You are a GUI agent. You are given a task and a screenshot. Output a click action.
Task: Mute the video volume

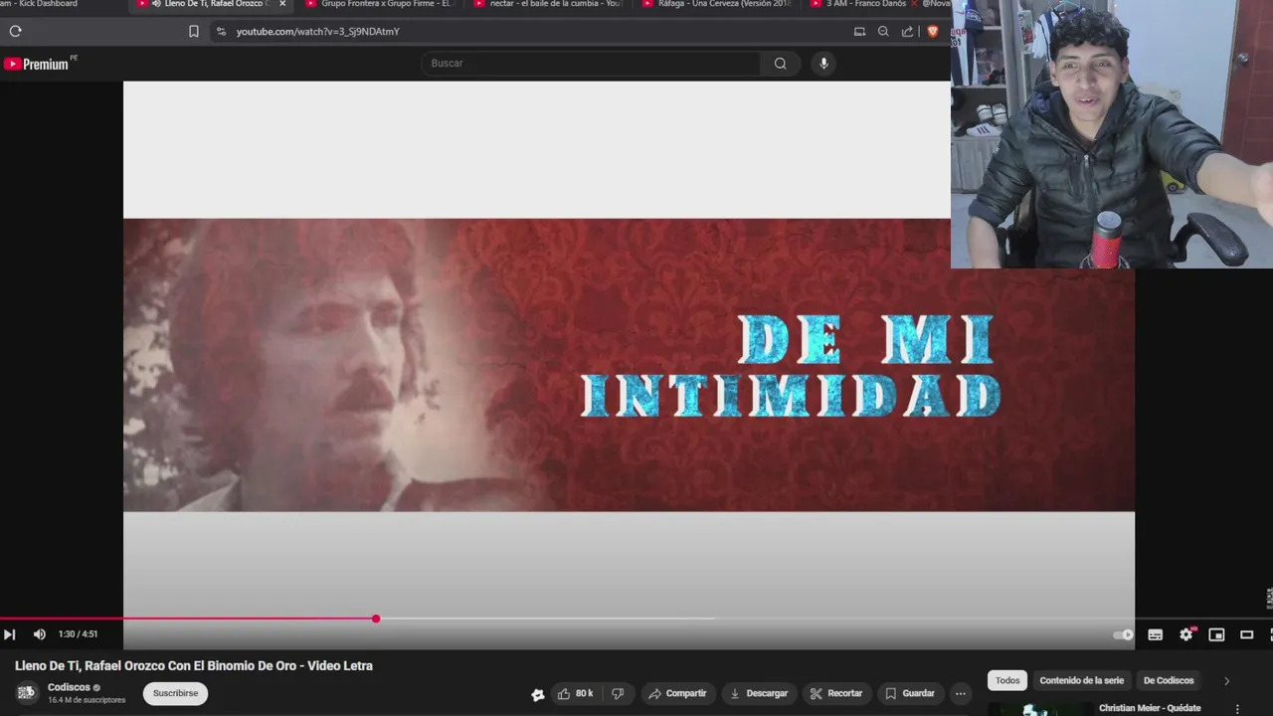40,634
